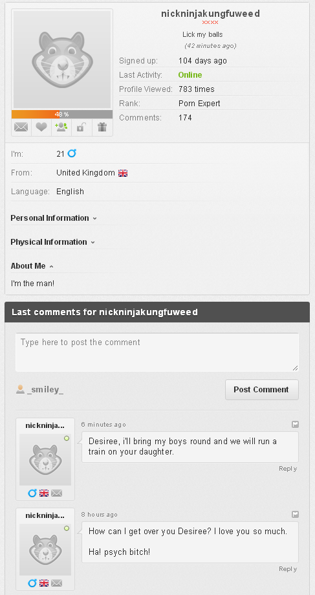Screen dimensions: 315x595
Task: Click envelope icon under second commenter's avatar
Action: pyautogui.click(x=56, y=583)
